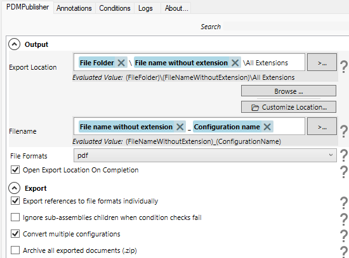349x258 pixels.
Task: Click the Filename evaluated value text
Action: 203,141
